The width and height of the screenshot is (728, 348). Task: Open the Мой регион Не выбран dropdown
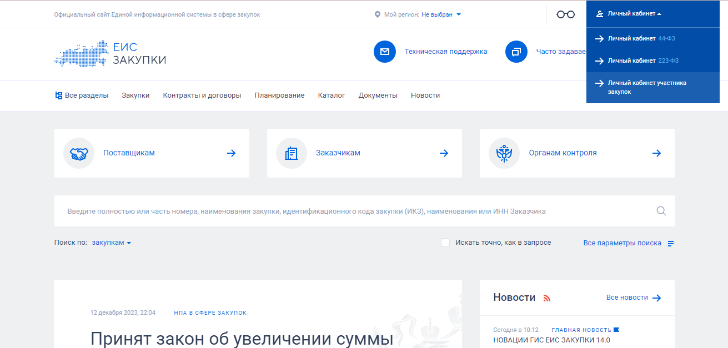coord(441,14)
